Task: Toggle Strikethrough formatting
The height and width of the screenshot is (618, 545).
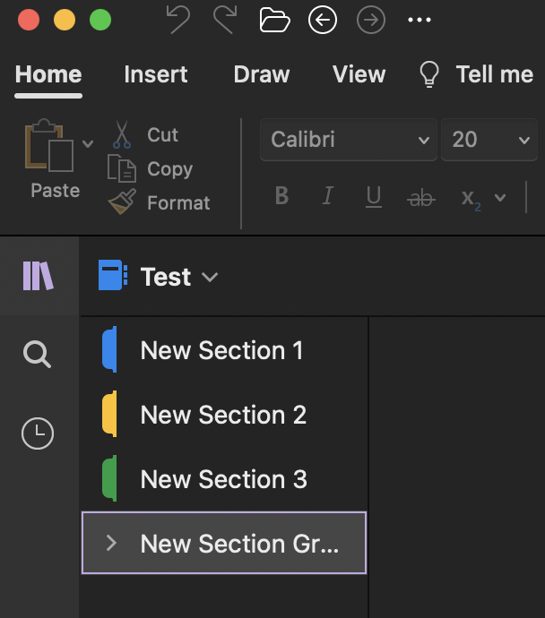Action: point(420,197)
